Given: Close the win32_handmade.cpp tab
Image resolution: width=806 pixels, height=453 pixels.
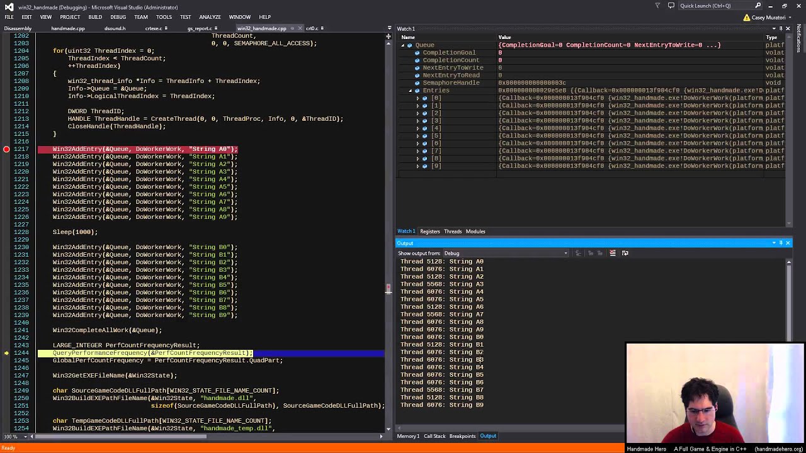Looking at the screenshot, I should 300,28.
